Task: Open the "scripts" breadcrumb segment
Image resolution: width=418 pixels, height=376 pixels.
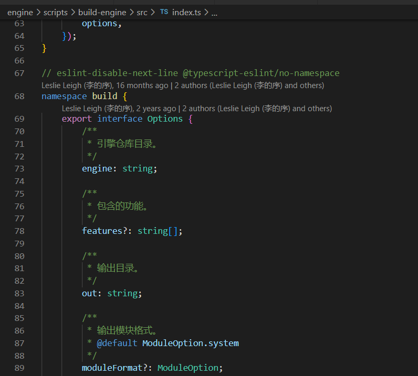Action: 56,13
